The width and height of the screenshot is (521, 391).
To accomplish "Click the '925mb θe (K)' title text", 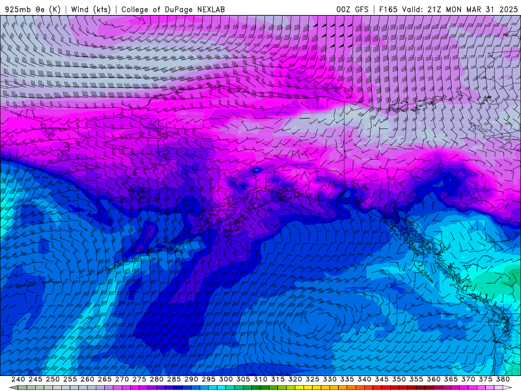I will click(x=33, y=9).
